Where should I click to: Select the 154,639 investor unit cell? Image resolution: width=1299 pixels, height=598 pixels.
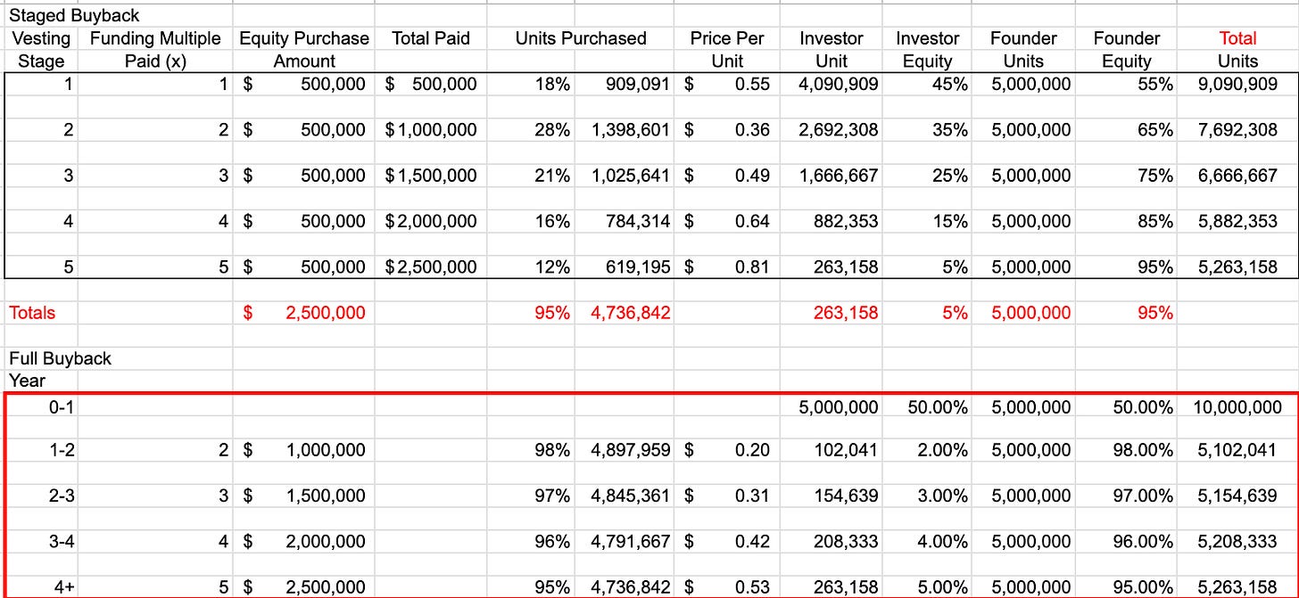pyautogui.click(x=846, y=495)
